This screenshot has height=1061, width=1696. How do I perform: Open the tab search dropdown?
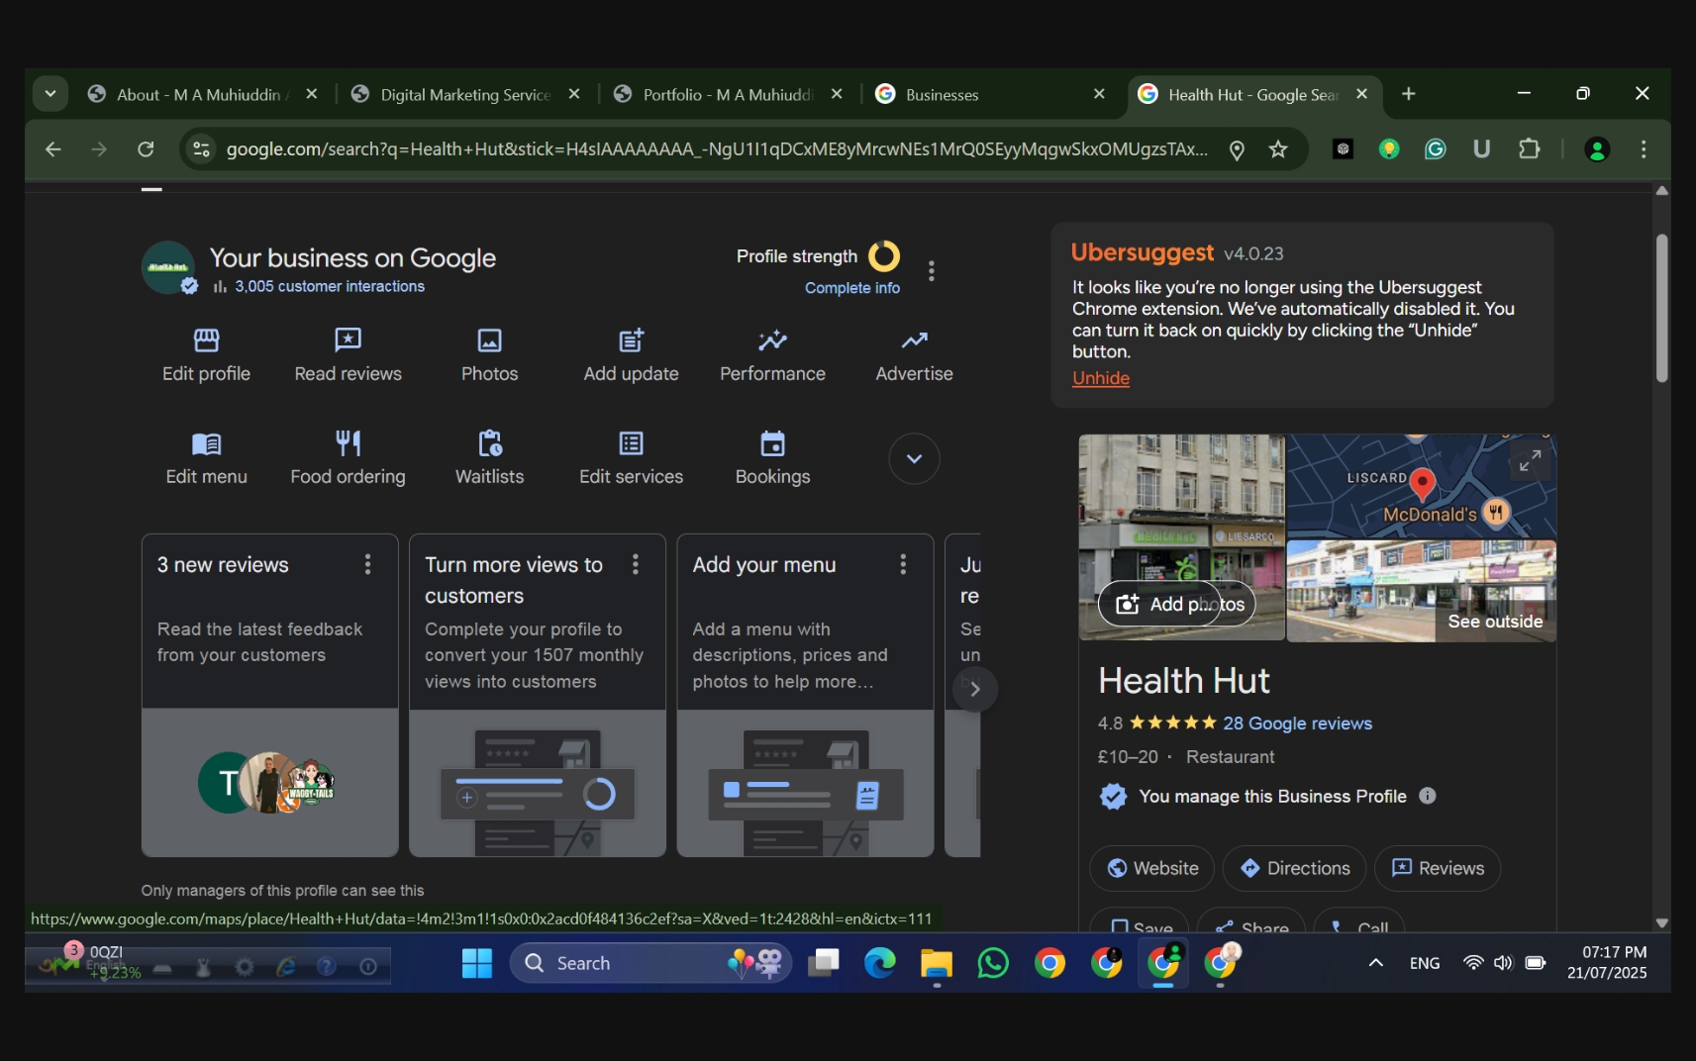50,94
